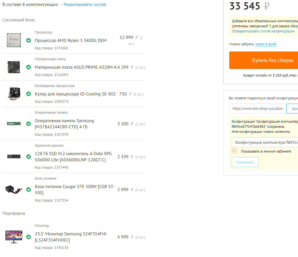The width and height of the screenshot is (298, 257).
Task: Open 'Отредактировать состав конфигурации' link
Action: (x=263, y=31)
